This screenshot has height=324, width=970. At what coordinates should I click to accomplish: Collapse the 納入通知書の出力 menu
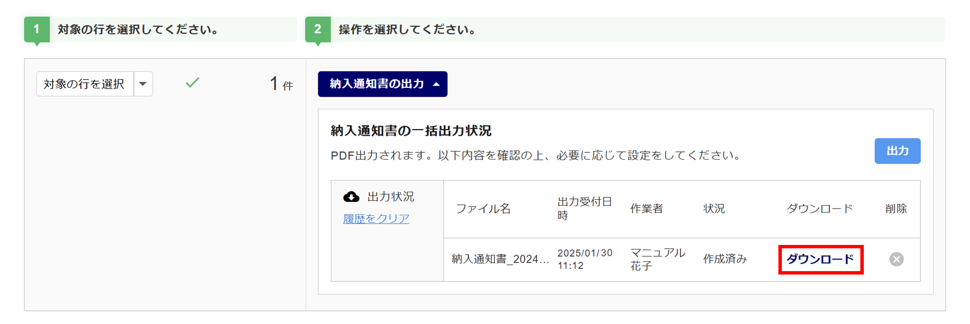[382, 84]
